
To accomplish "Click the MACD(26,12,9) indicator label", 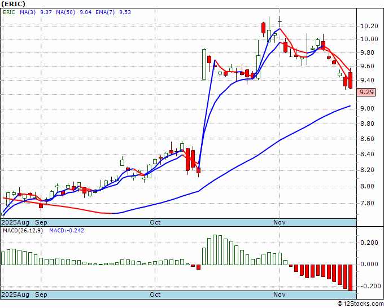I will 23,231.
